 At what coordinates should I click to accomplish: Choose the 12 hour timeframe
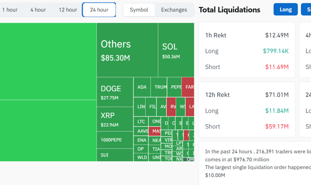[68, 10]
